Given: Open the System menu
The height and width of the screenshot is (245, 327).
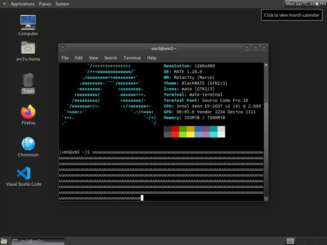Looking at the screenshot, I should pyautogui.click(x=62, y=4).
